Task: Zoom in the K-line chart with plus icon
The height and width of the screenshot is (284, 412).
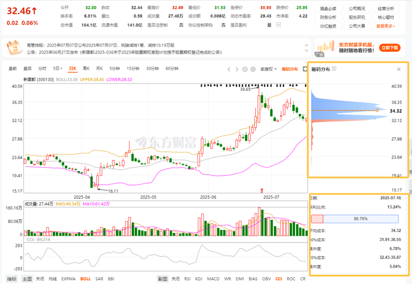Action: click(253, 69)
